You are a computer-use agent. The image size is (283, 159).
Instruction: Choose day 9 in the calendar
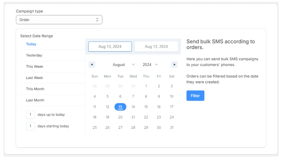tap(159, 96)
